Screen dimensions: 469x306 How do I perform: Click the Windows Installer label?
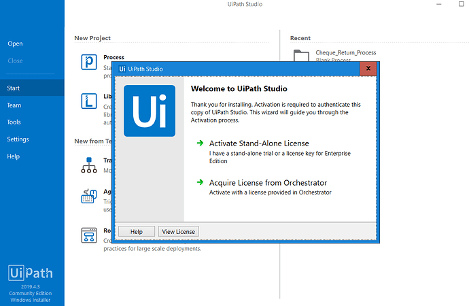(30, 300)
